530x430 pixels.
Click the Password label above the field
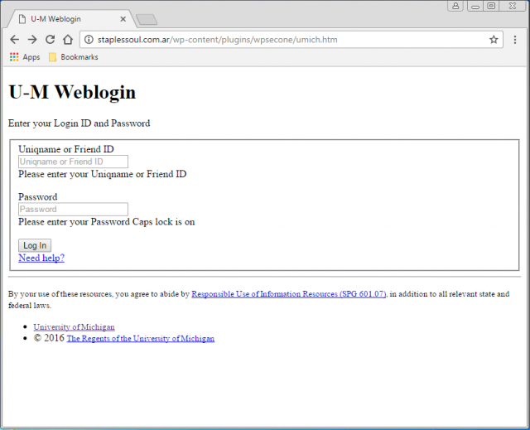(38, 196)
